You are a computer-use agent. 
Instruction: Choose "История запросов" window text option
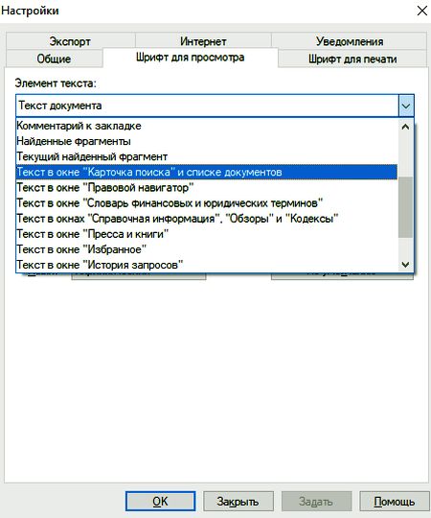pos(207,265)
